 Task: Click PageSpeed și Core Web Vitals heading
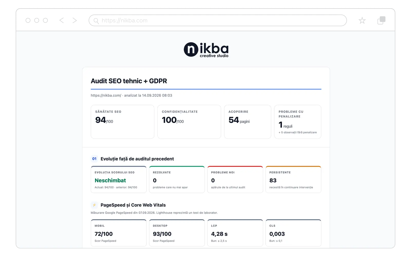133,205
